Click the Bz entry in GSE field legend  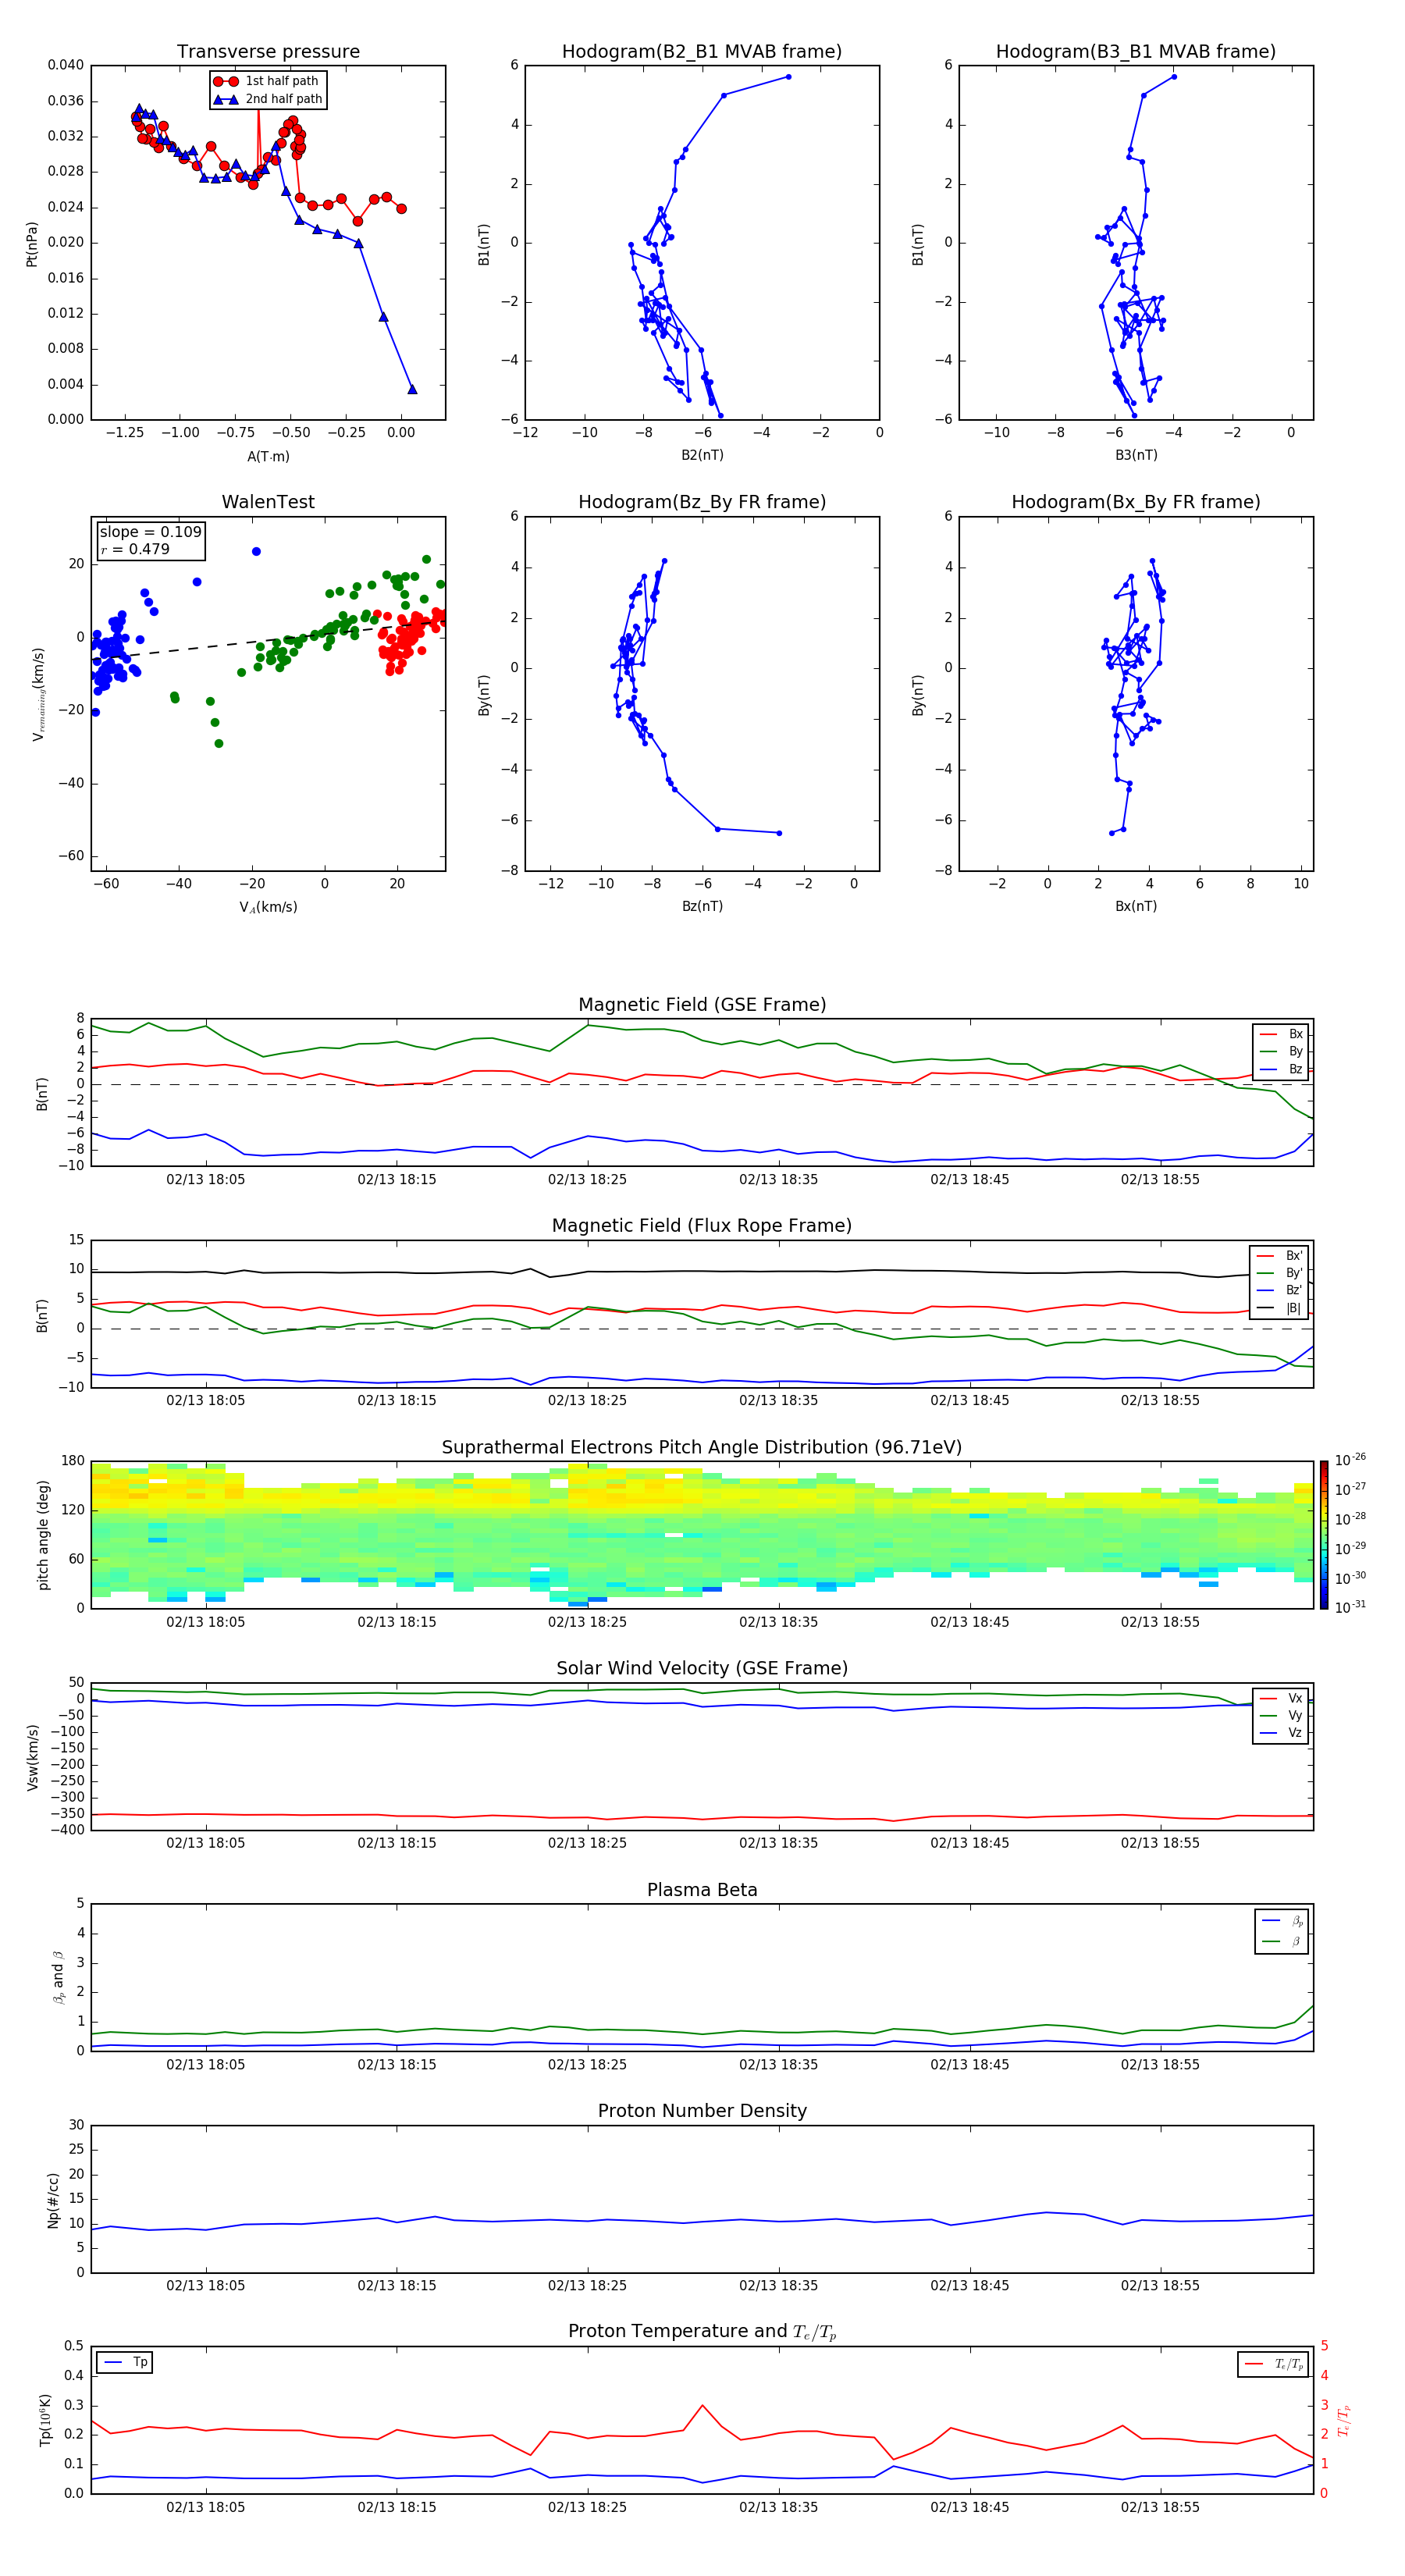tap(1281, 1070)
